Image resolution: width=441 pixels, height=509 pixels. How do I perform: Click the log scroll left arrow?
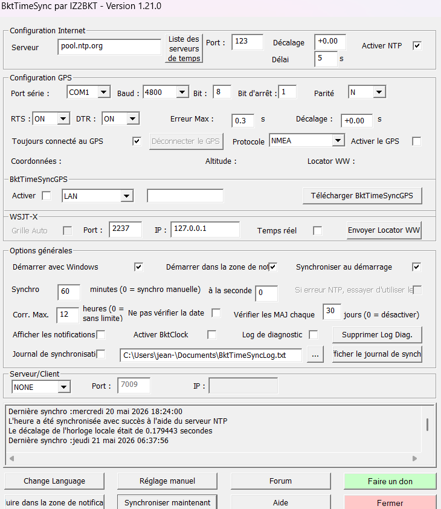pyautogui.click(x=11, y=458)
